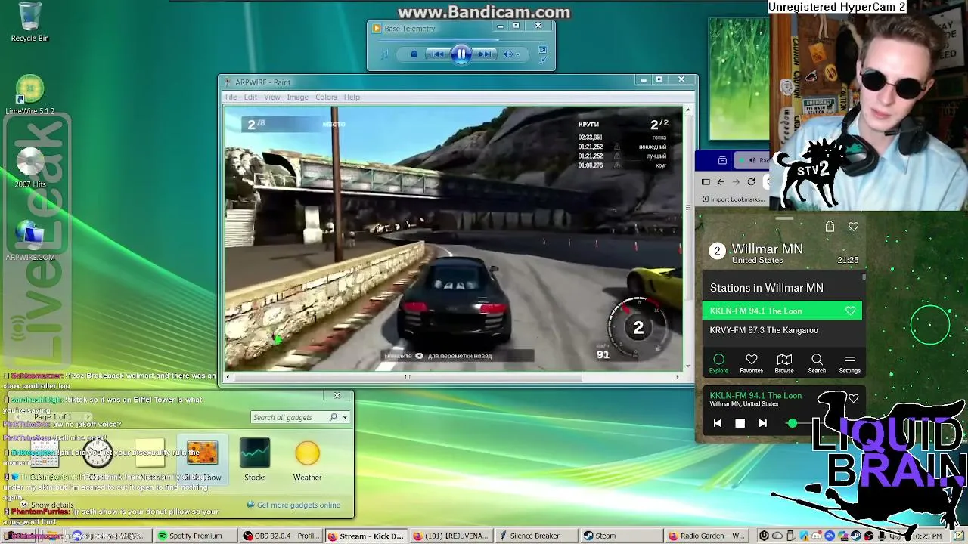Favorite the Willmar MN location heart
Image resolution: width=968 pixels, height=544 pixels.
pos(854,227)
